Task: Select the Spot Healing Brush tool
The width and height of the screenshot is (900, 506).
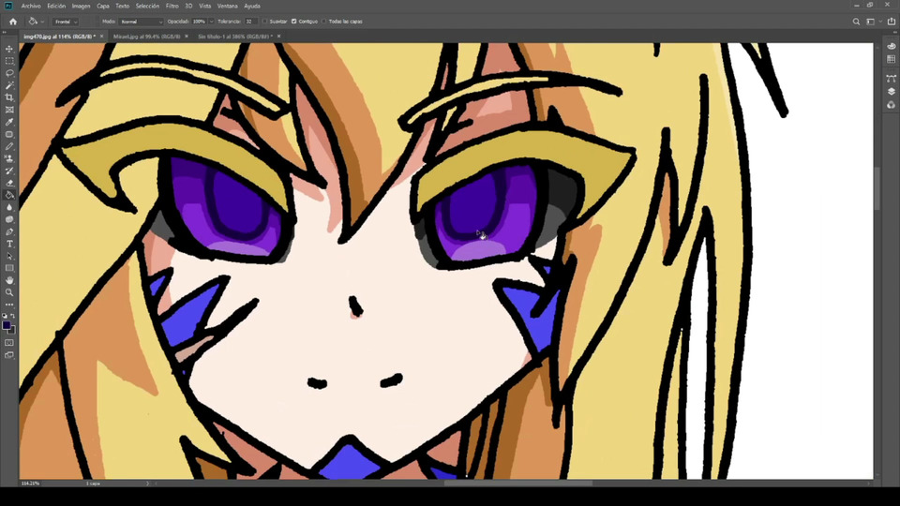Action: tap(9, 134)
